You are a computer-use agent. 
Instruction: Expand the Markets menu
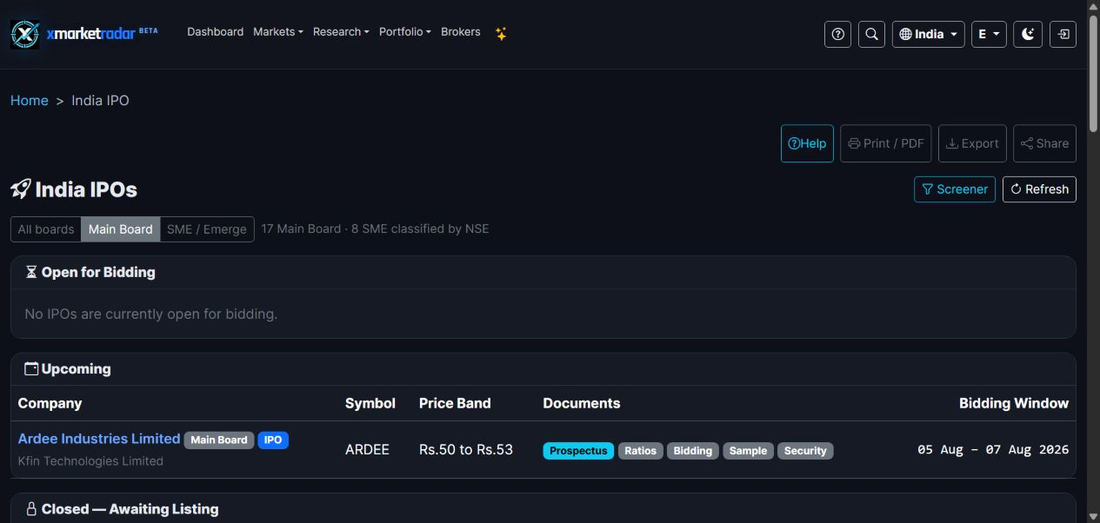coord(278,32)
